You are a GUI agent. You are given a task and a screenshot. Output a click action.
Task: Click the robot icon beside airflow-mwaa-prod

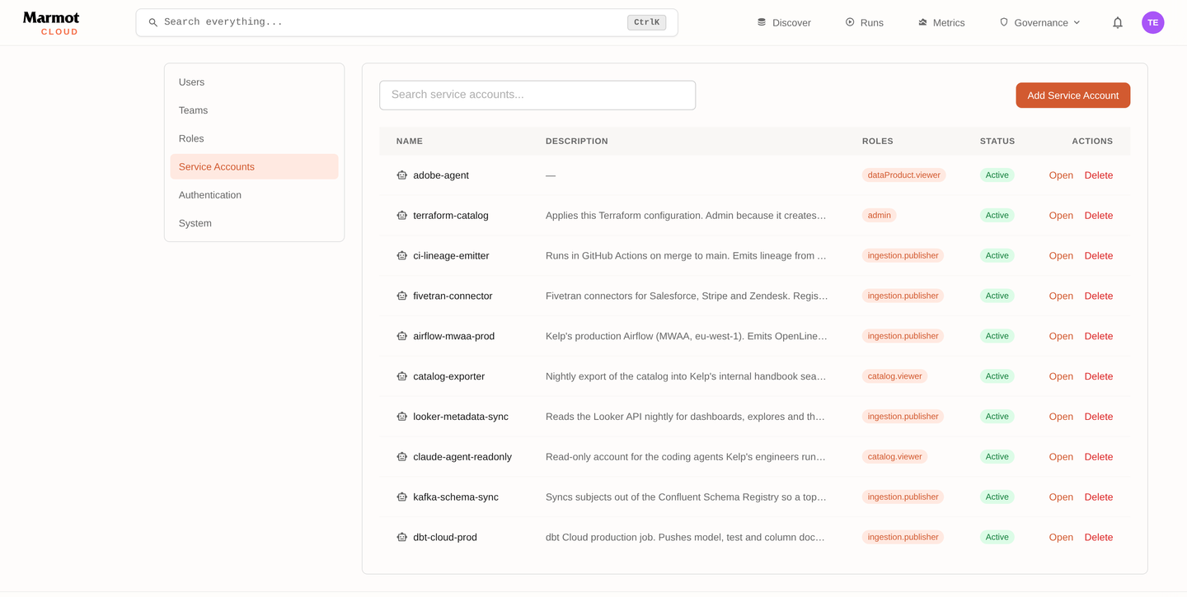(x=402, y=336)
